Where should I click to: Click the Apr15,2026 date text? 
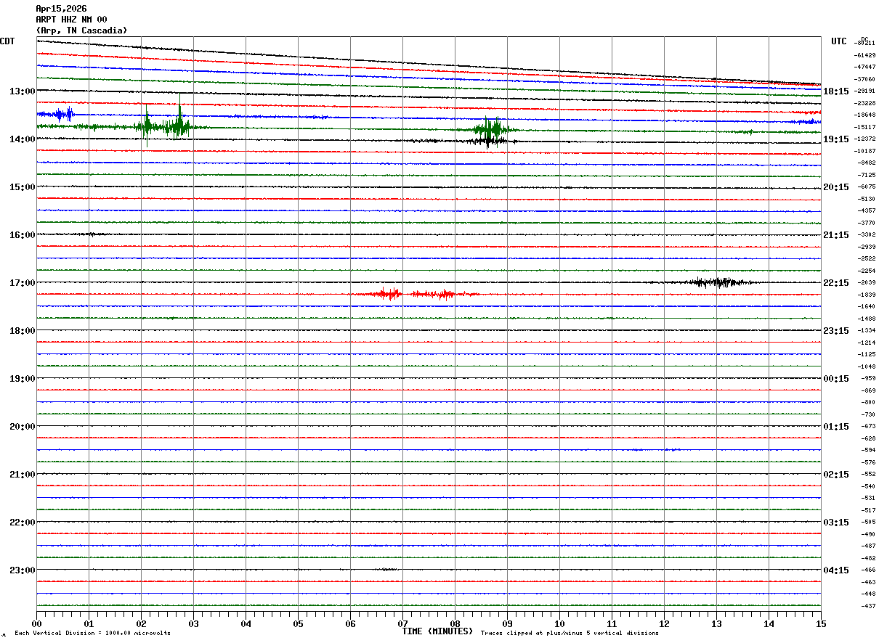point(61,9)
